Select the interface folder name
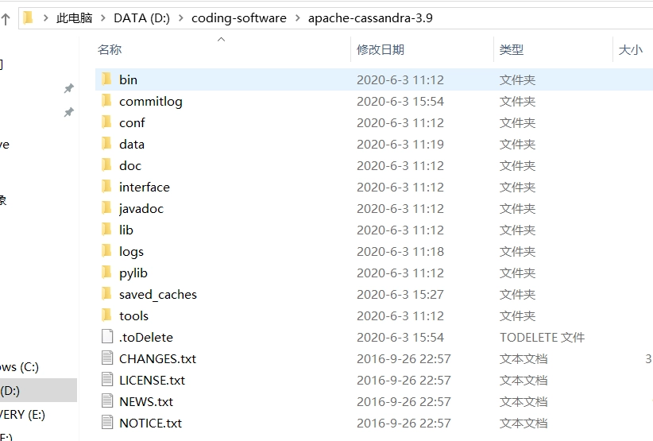Image resolution: width=653 pixels, height=441 pixels. tap(144, 187)
